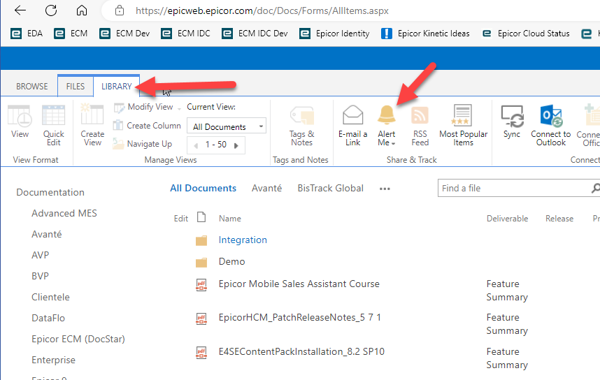The height and width of the screenshot is (380, 600).
Task: Open Epicor Kinetic Ideas bookmark
Action: [426, 33]
